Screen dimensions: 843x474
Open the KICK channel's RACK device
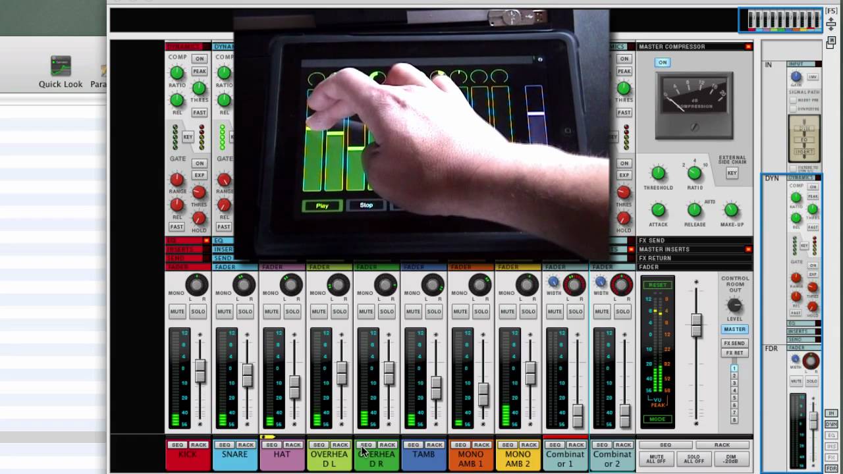click(x=198, y=445)
